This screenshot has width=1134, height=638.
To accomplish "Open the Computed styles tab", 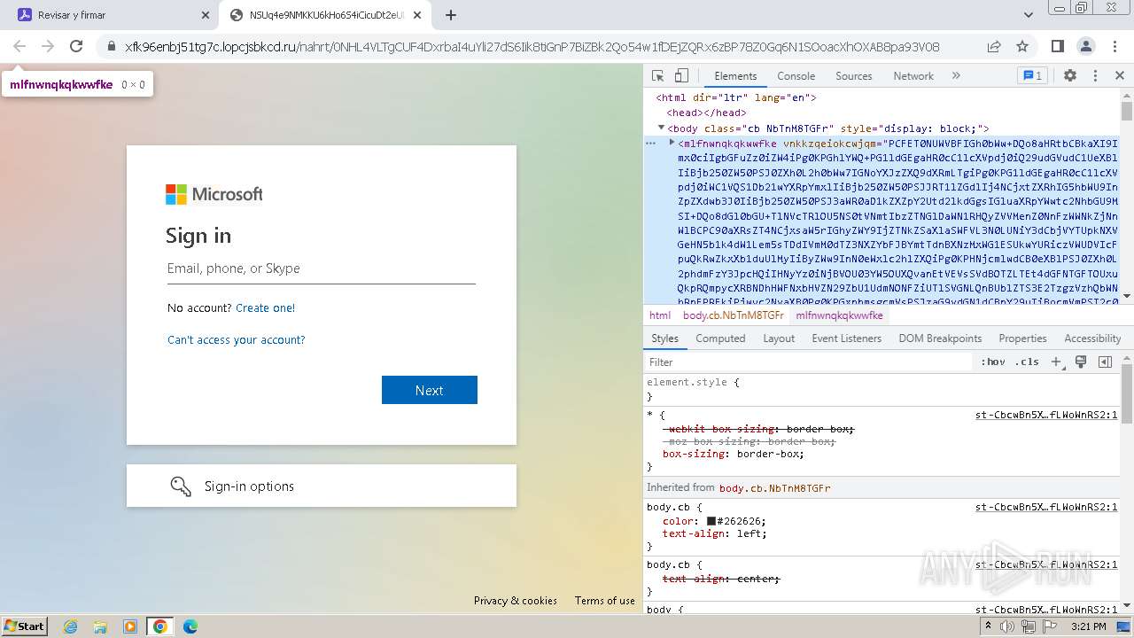I will 720,338.
